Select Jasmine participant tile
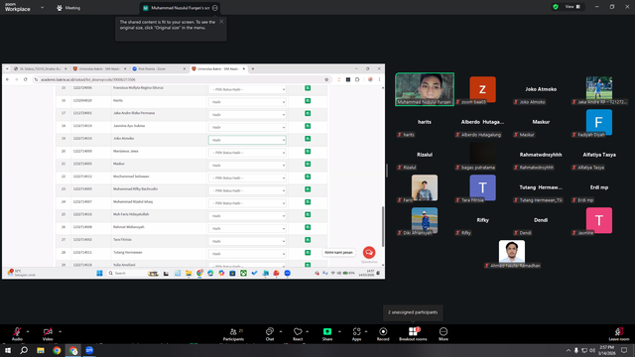The height and width of the screenshot is (357, 635). coord(599,220)
